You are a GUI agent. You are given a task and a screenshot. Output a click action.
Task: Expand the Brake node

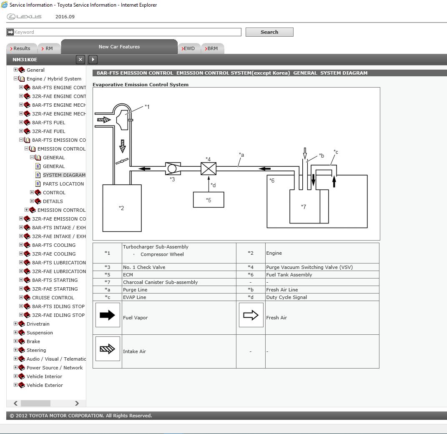(x=16, y=341)
